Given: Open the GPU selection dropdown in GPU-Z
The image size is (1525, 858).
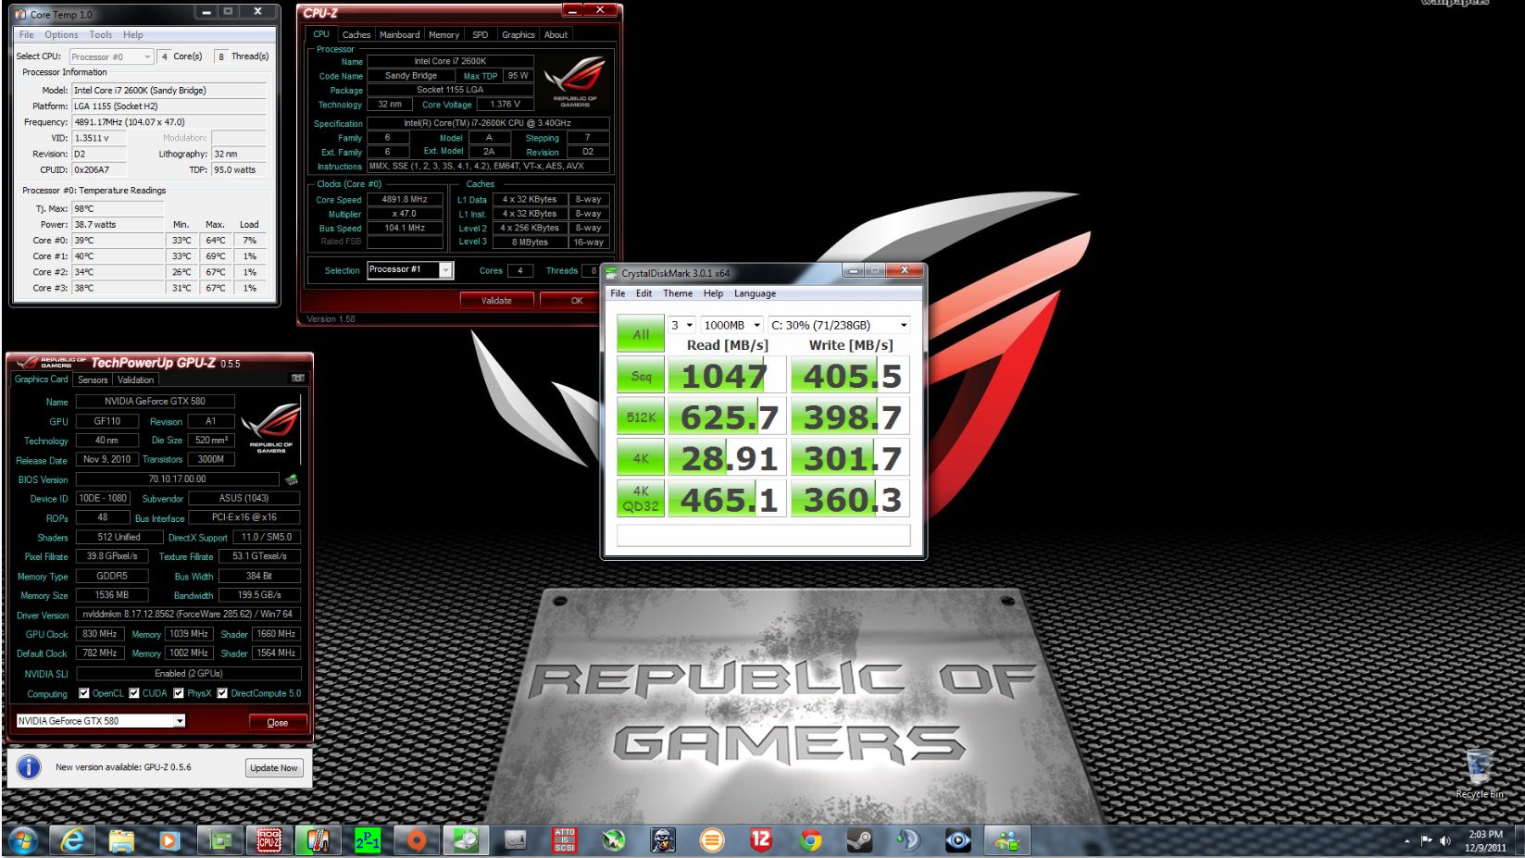Looking at the screenshot, I should (101, 721).
